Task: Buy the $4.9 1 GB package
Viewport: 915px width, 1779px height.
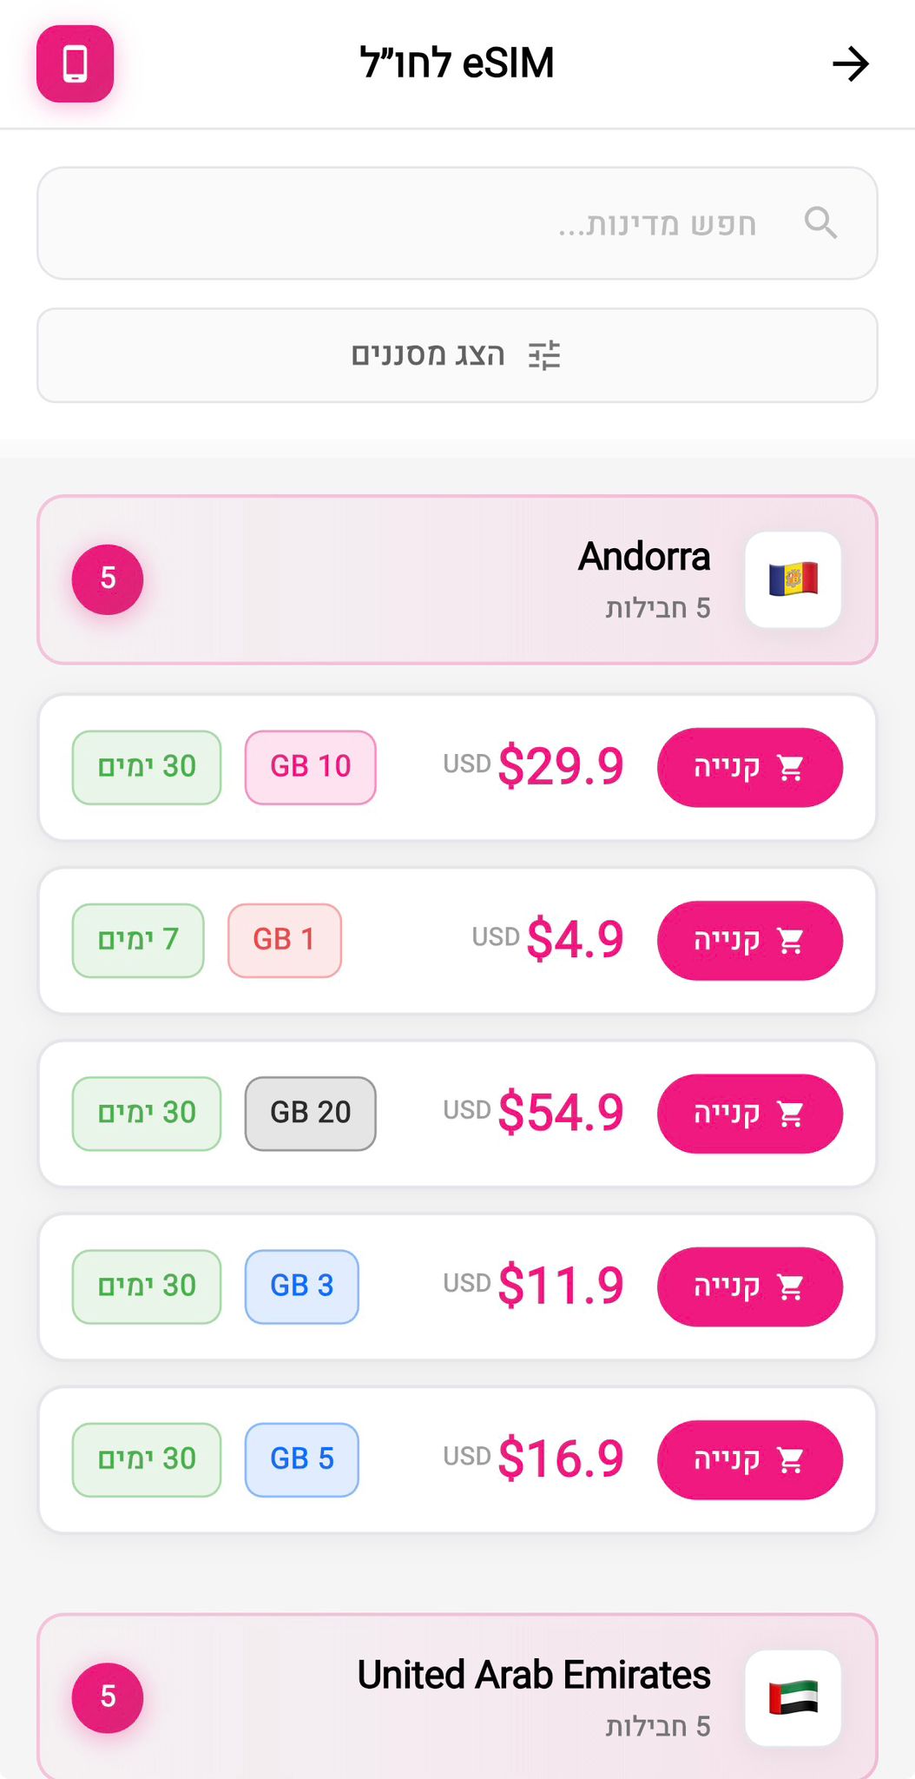Action: point(750,940)
